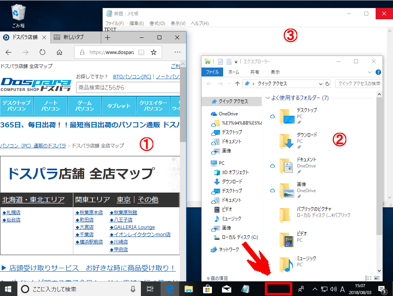Click the 商品検索はこちらから search field

pyautogui.click(x=128, y=88)
